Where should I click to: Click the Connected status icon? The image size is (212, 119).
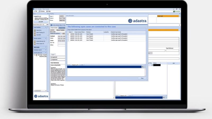[x=174, y=11]
